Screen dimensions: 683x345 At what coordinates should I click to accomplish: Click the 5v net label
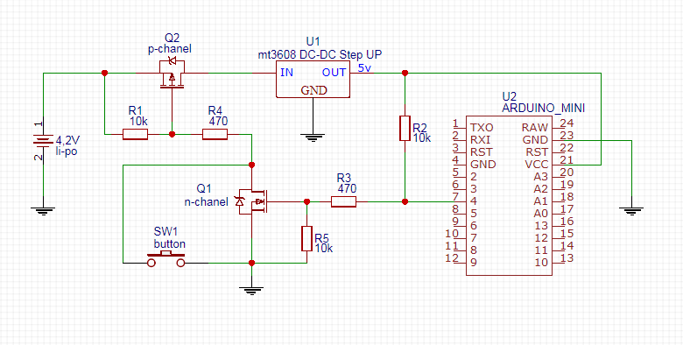(x=364, y=68)
